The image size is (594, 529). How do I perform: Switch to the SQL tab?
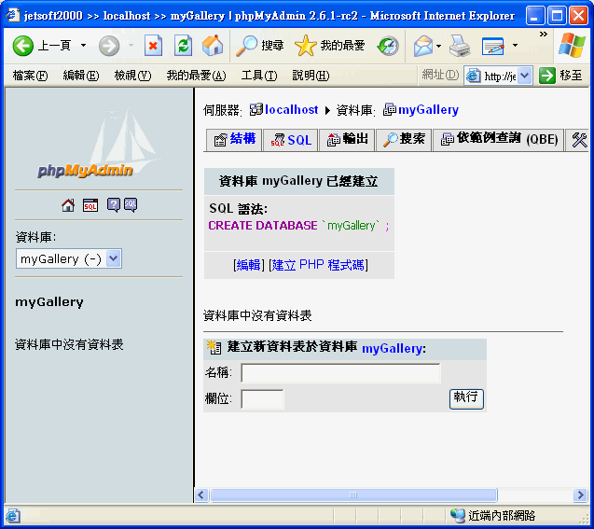[x=291, y=140]
